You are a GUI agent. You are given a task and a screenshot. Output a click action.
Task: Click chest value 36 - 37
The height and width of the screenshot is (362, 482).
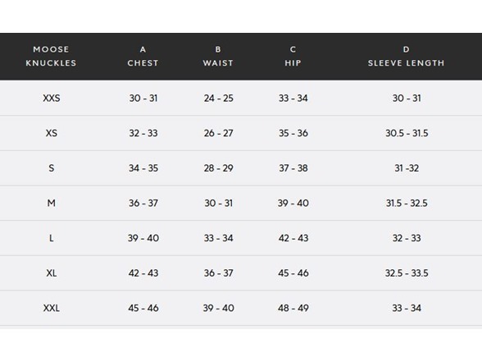point(143,204)
